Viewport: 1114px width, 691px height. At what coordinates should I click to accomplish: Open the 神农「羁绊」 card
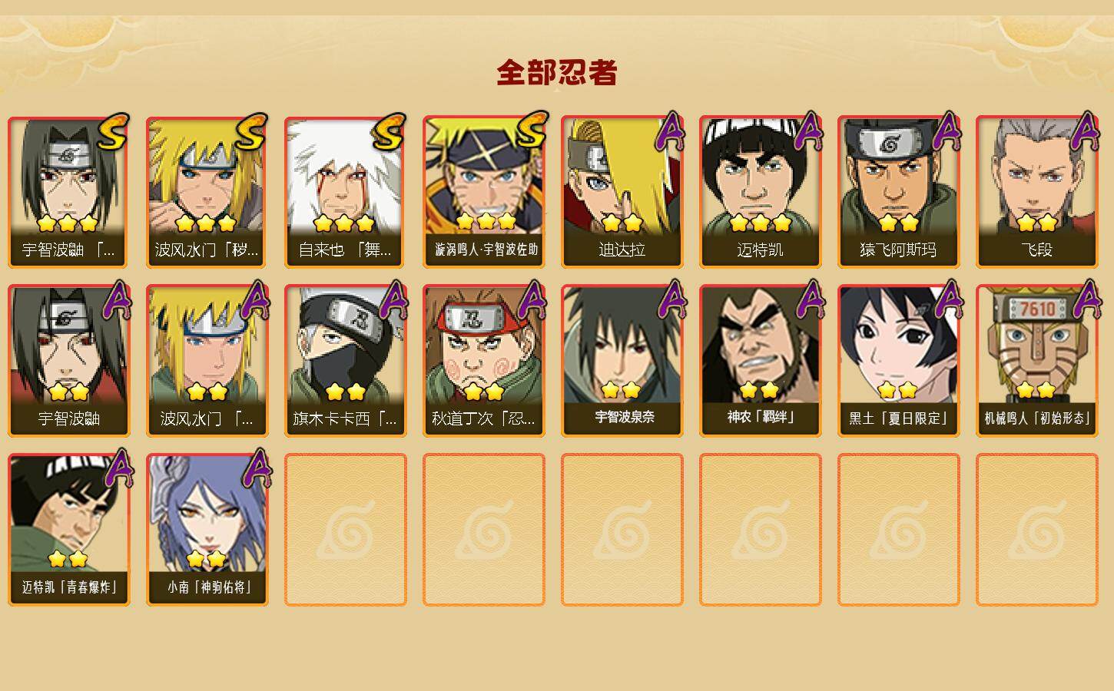click(761, 361)
